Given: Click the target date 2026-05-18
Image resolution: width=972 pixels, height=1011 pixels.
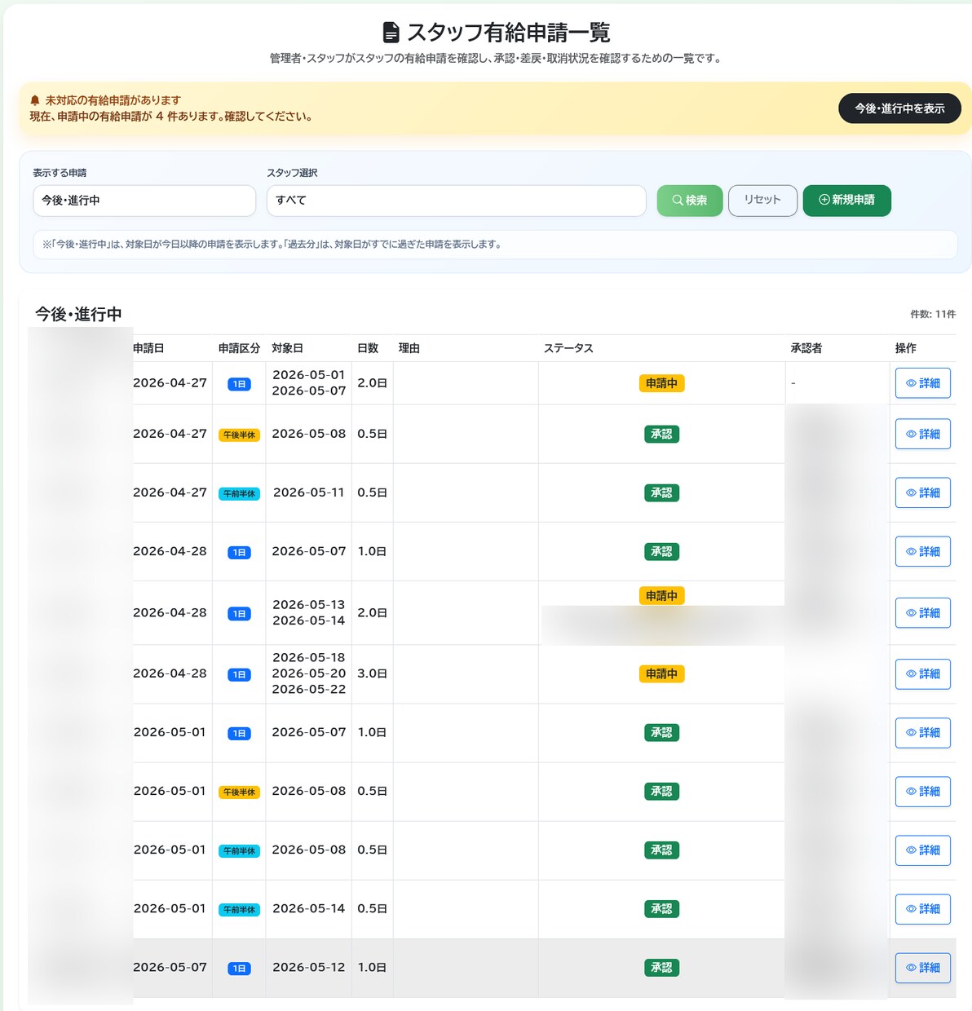Looking at the screenshot, I should [309, 657].
